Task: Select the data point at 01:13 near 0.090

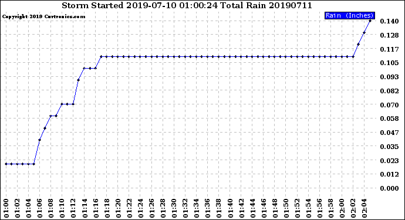Action: coord(78,80)
